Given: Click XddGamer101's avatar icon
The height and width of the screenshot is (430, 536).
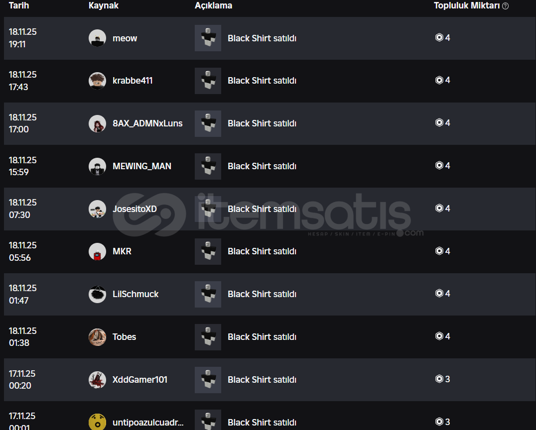Looking at the screenshot, I should [97, 380].
